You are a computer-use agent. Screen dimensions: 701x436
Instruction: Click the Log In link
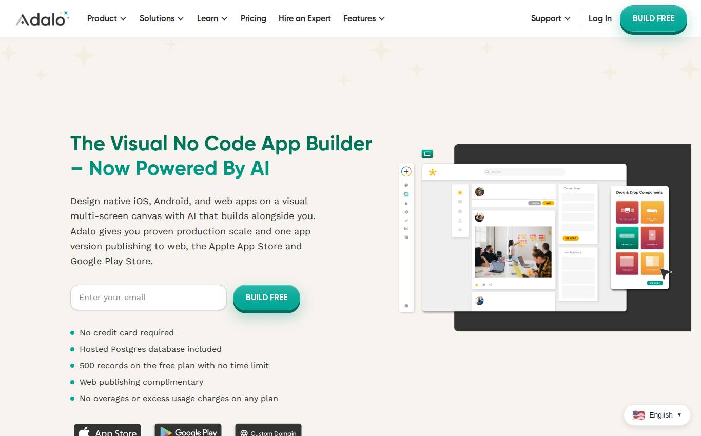click(600, 18)
